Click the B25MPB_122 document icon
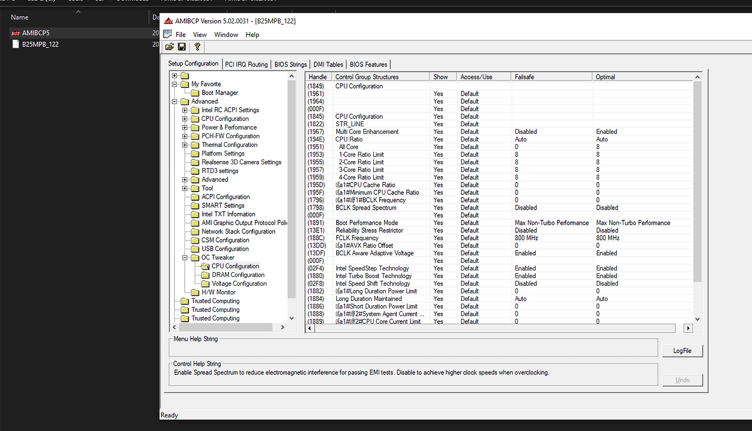Image resolution: width=752 pixels, height=431 pixels. (15, 44)
